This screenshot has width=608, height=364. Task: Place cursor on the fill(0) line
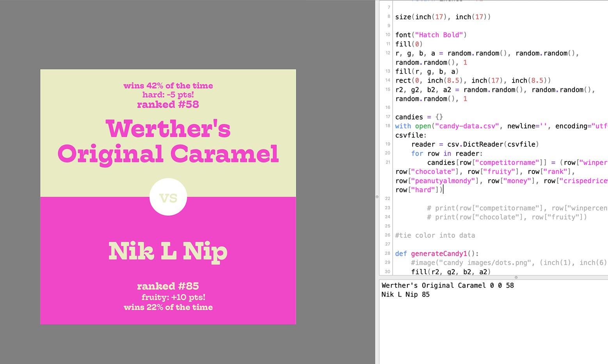click(409, 44)
